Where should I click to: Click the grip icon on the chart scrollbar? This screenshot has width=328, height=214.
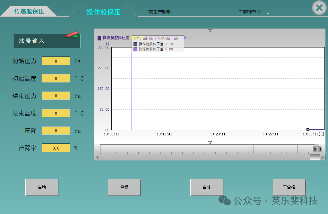[315, 157]
